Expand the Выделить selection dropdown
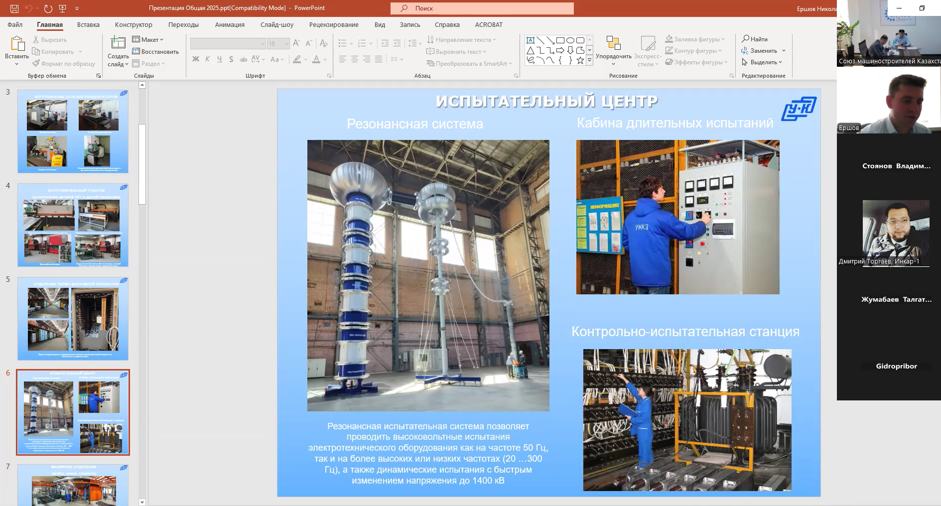941x506 pixels. click(x=762, y=62)
